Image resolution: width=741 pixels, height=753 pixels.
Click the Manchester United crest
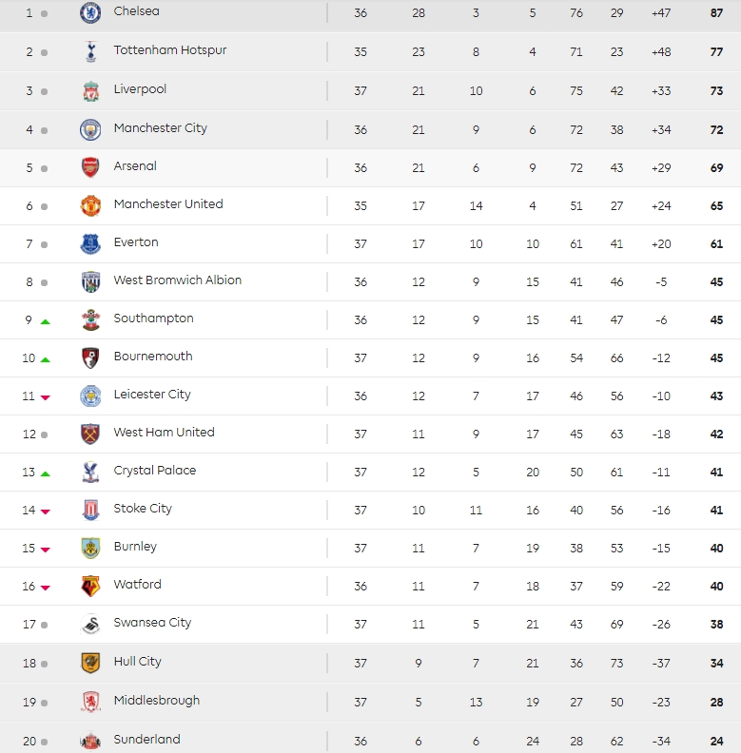coord(90,205)
